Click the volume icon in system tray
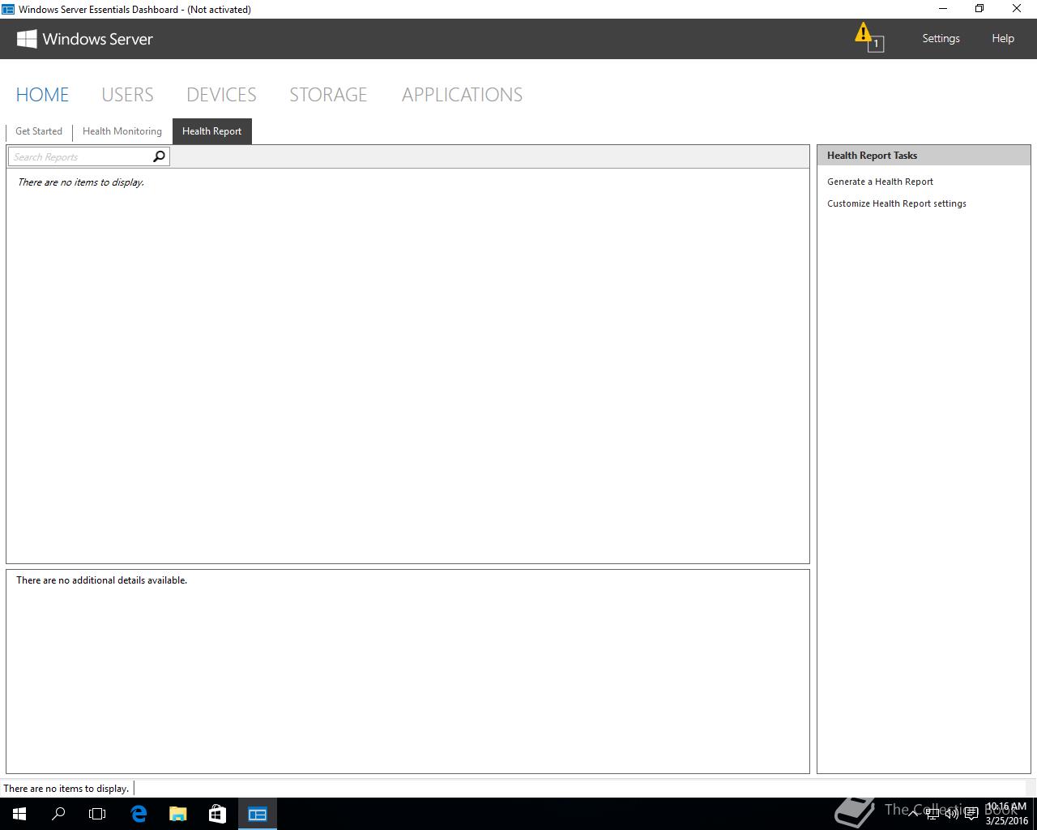 tap(952, 814)
